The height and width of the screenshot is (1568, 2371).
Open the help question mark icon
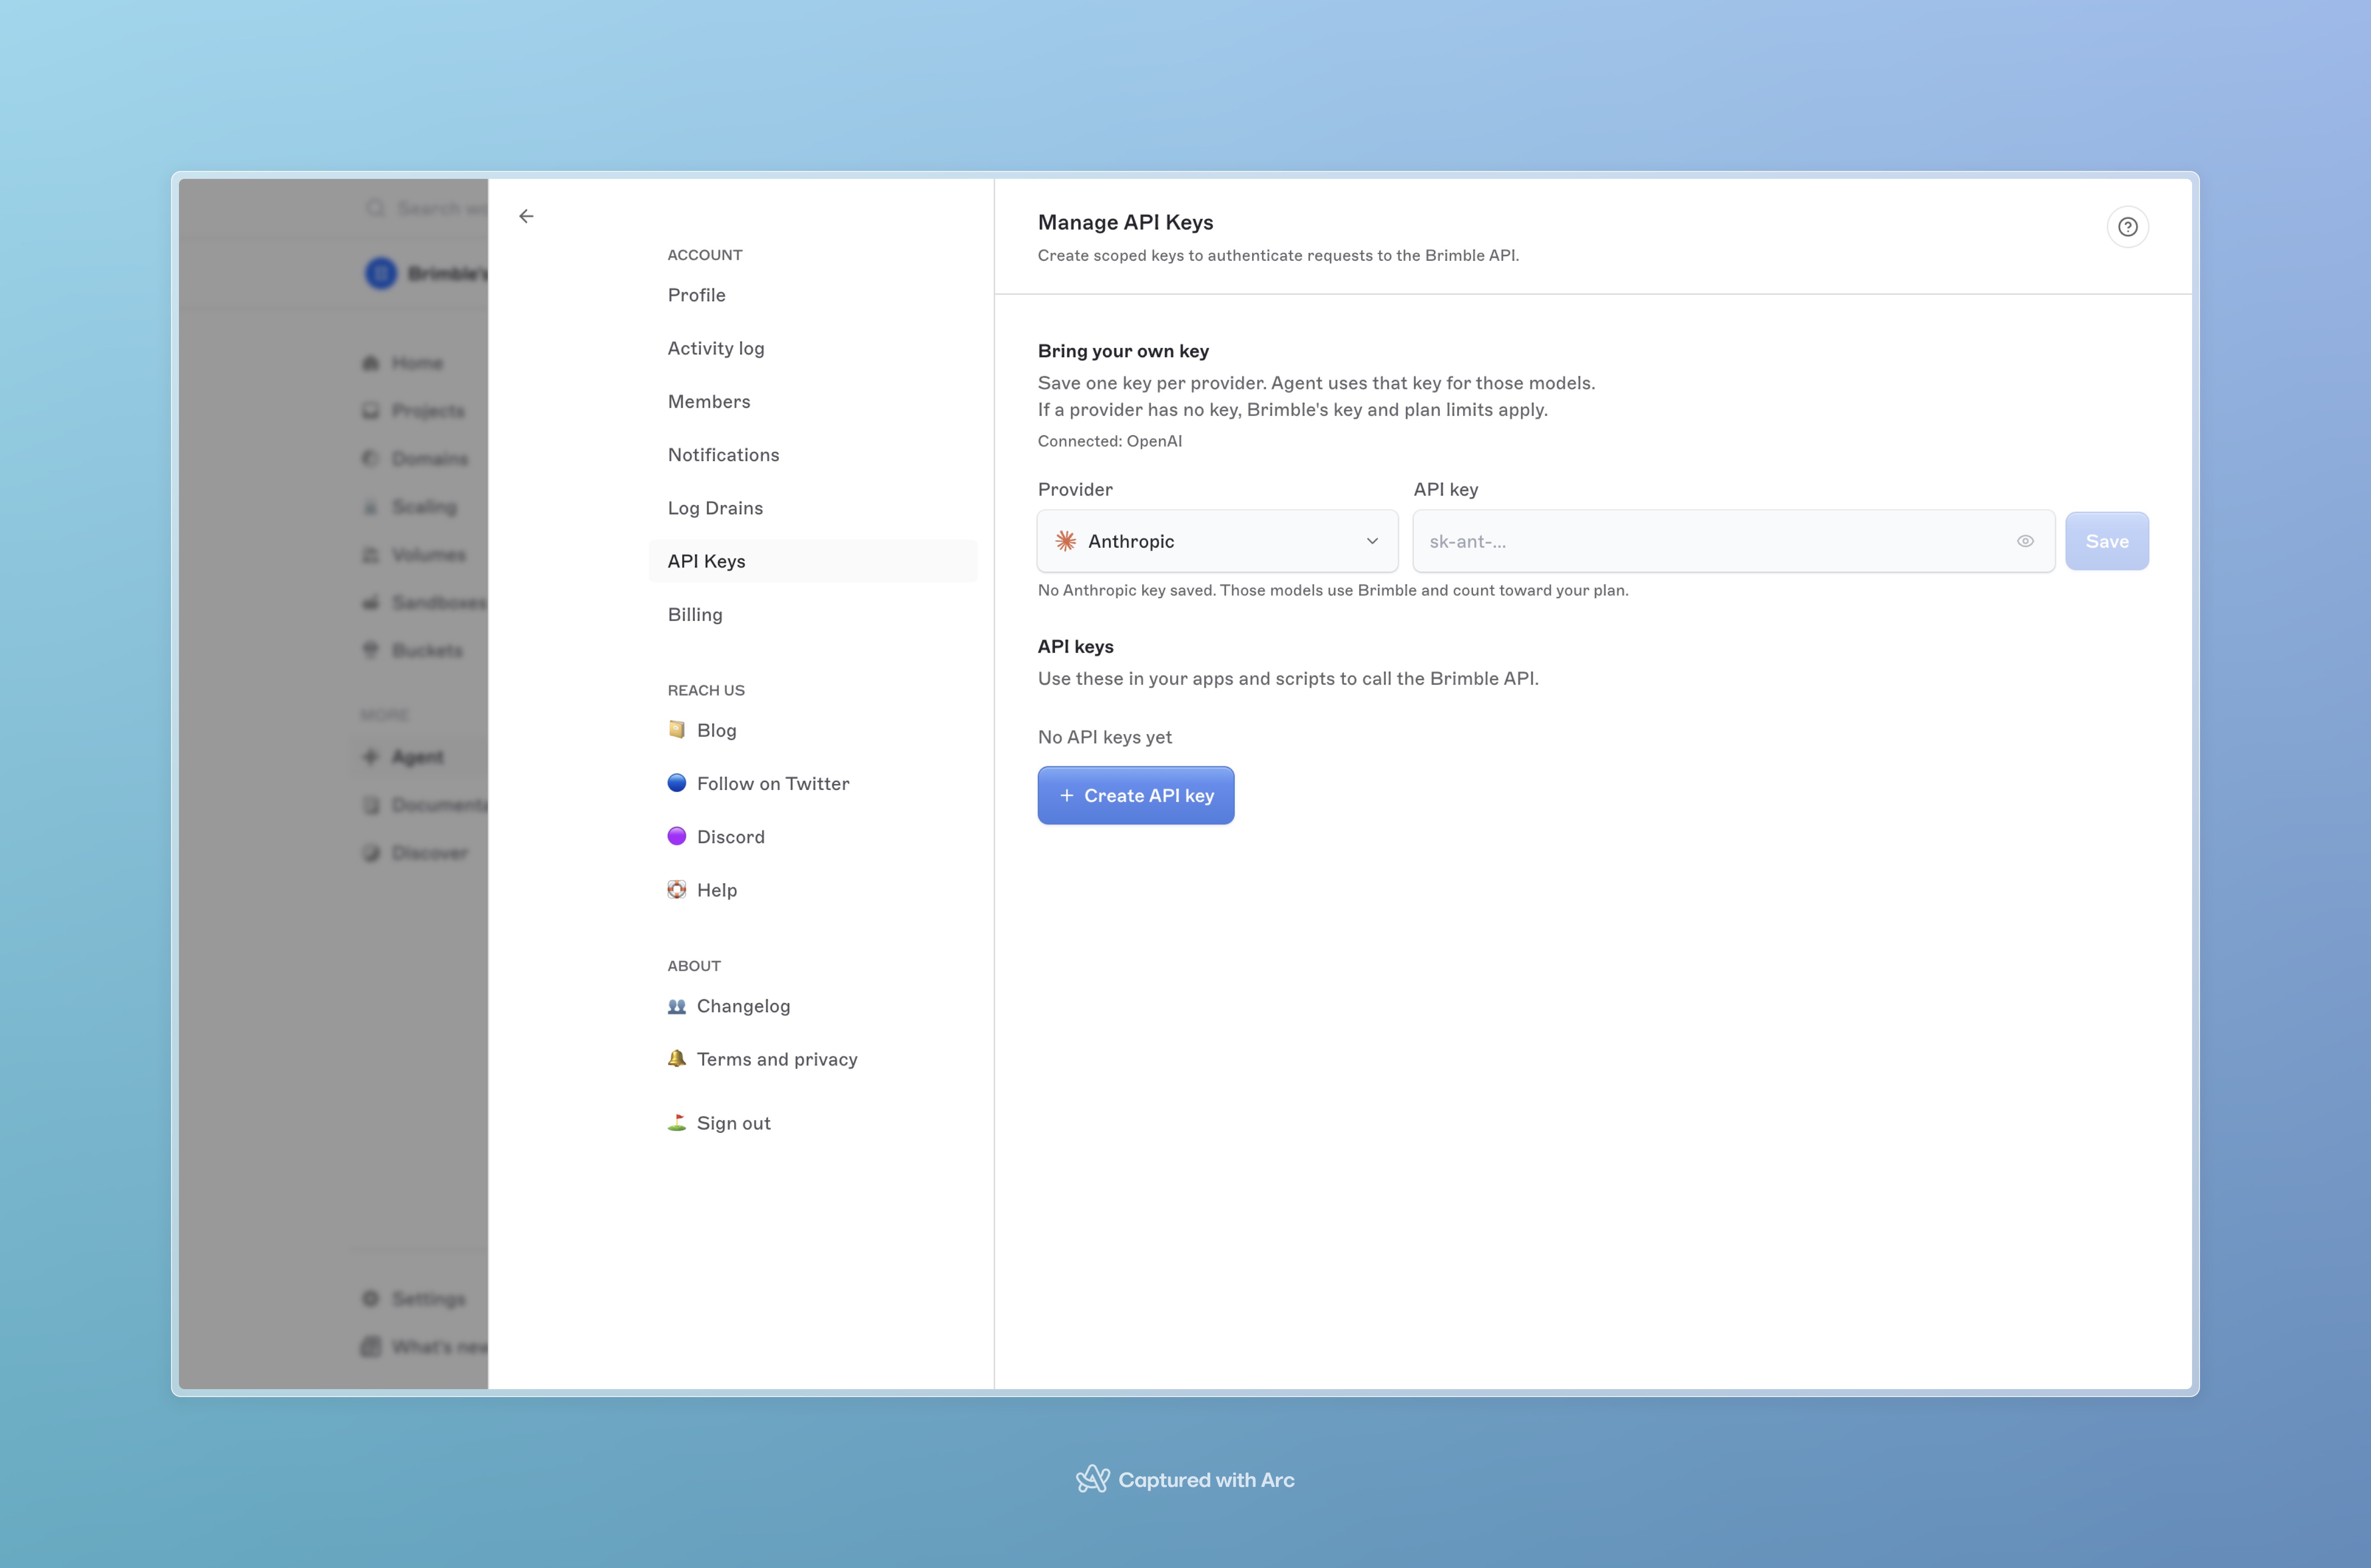(x=2128, y=227)
